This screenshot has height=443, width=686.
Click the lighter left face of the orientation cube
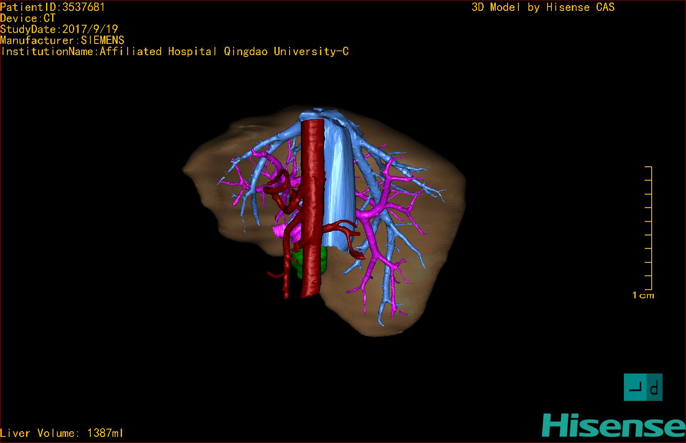[x=634, y=387]
